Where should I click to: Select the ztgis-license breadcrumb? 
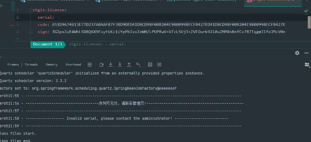point(86,44)
